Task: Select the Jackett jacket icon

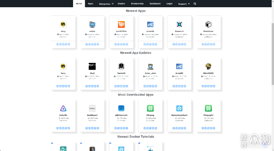Action: [121, 66]
